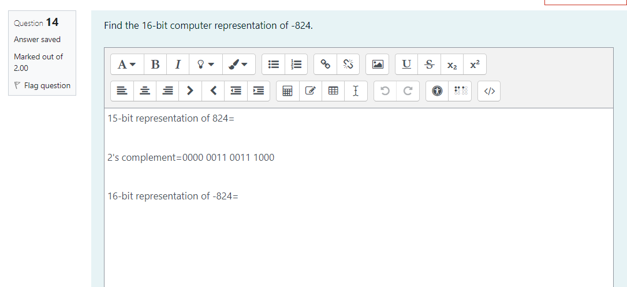Image resolution: width=627 pixels, height=287 pixels.
Task: Insert a hyperlink with the link icon
Action: click(326, 65)
